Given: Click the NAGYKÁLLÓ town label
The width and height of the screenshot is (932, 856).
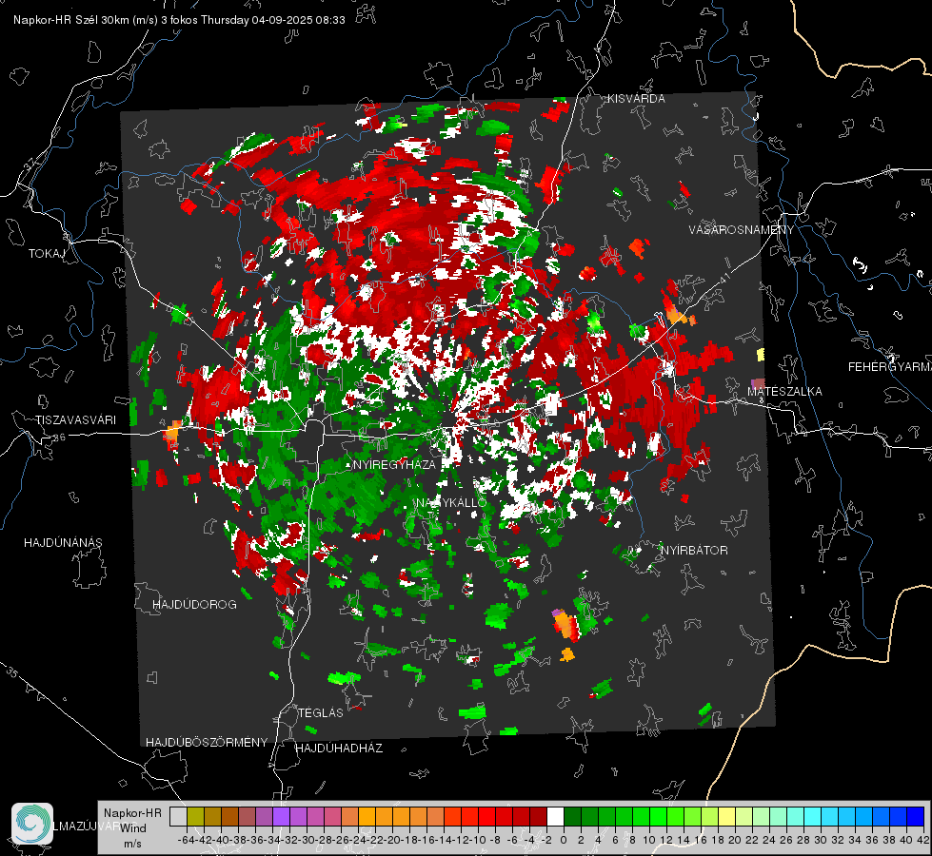Looking at the screenshot, I should [451, 502].
